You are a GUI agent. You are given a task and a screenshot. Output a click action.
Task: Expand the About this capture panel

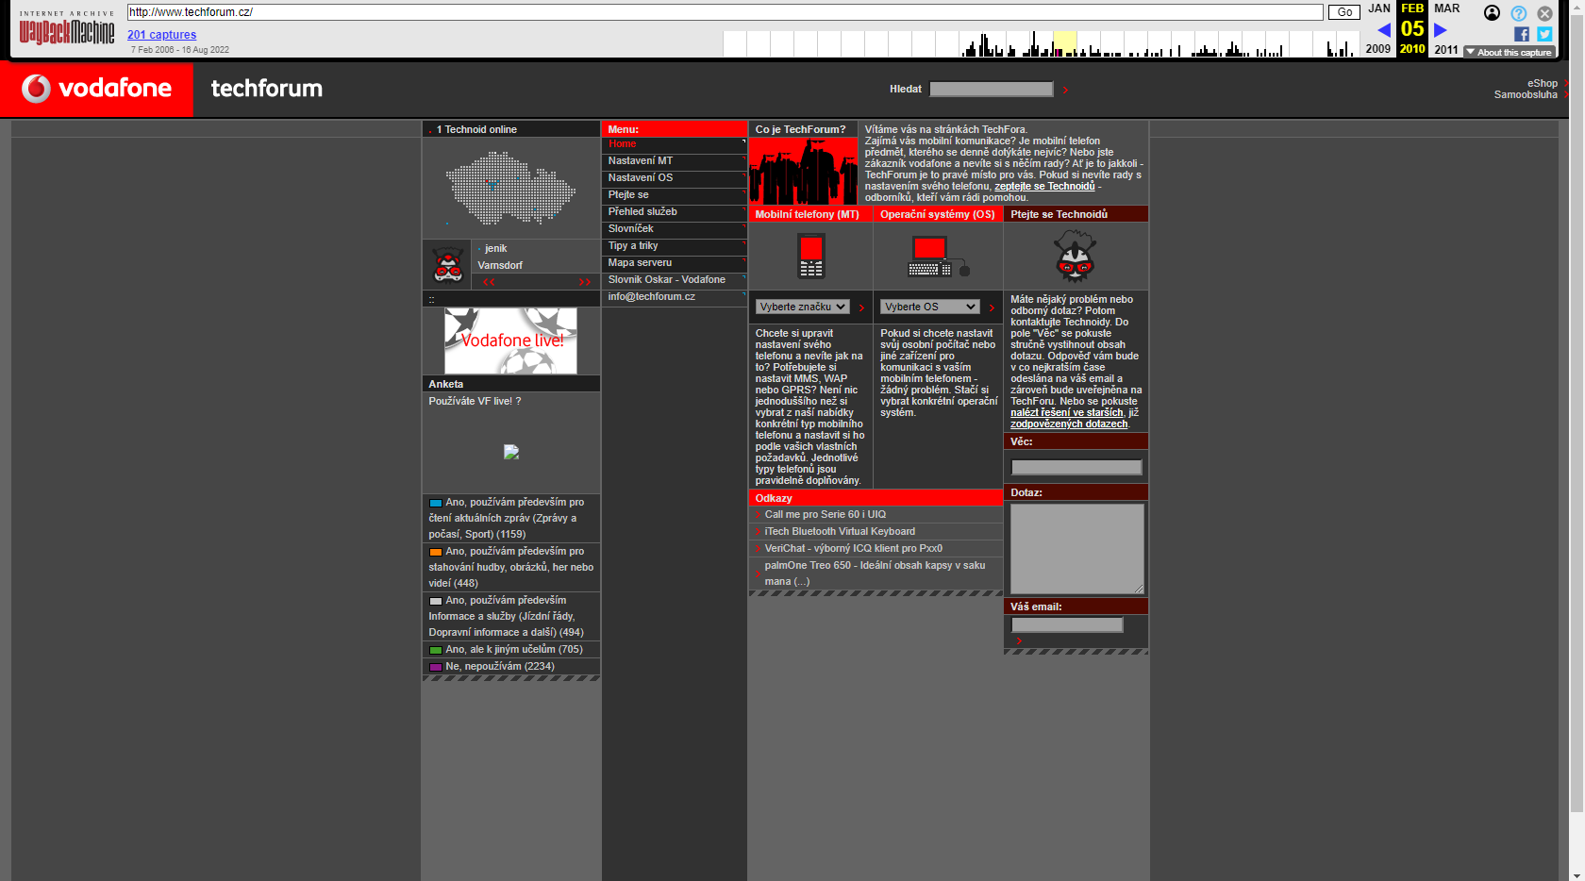1509,53
